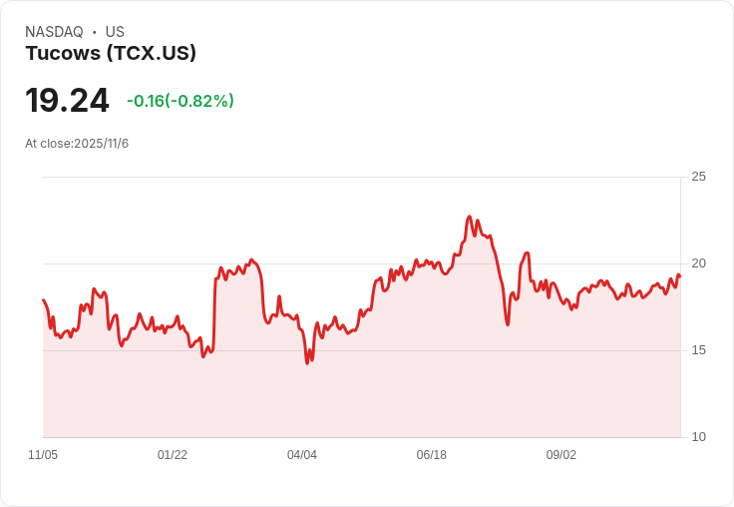This screenshot has height=507, width=734.
Task: Click the 25 price axis label
Action: click(x=698, y=177)
